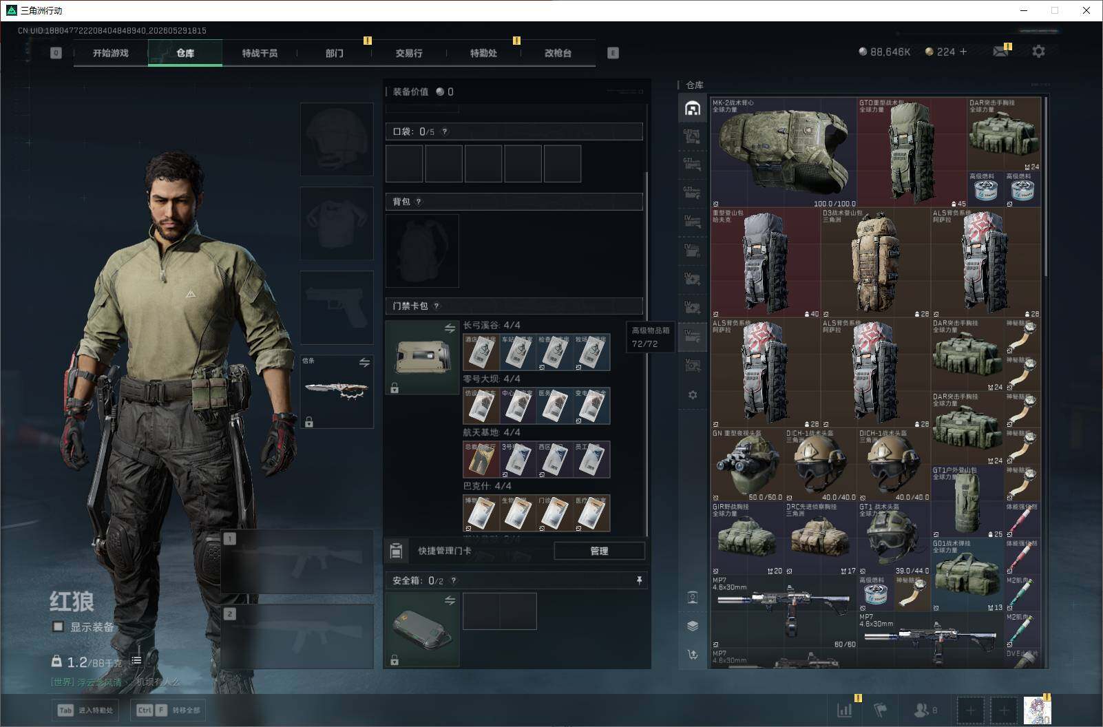Select the safe box container item

[x=422, y=629]
